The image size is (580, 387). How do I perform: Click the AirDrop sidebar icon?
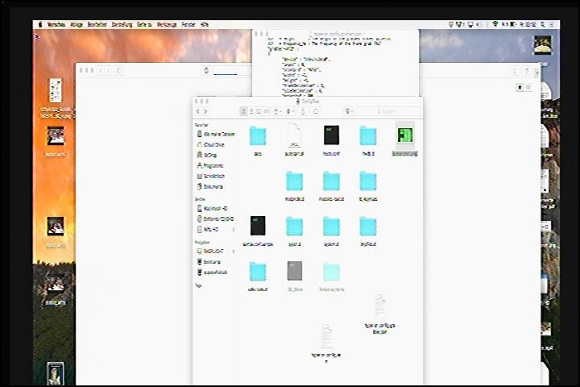tap(200, 154)
